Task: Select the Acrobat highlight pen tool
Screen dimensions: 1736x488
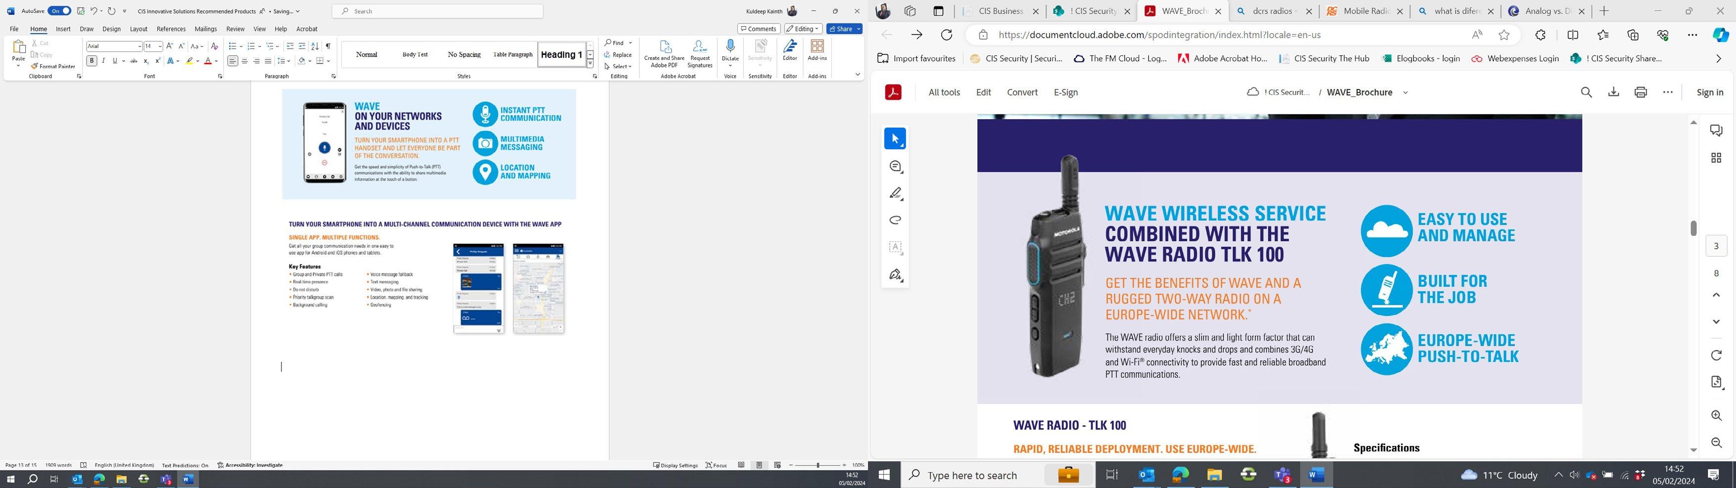Action: [x=895, y=193]
